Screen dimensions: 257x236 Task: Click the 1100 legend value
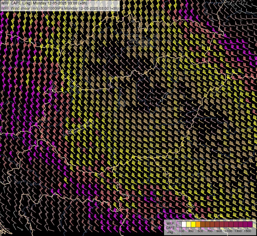coord(229,231)
